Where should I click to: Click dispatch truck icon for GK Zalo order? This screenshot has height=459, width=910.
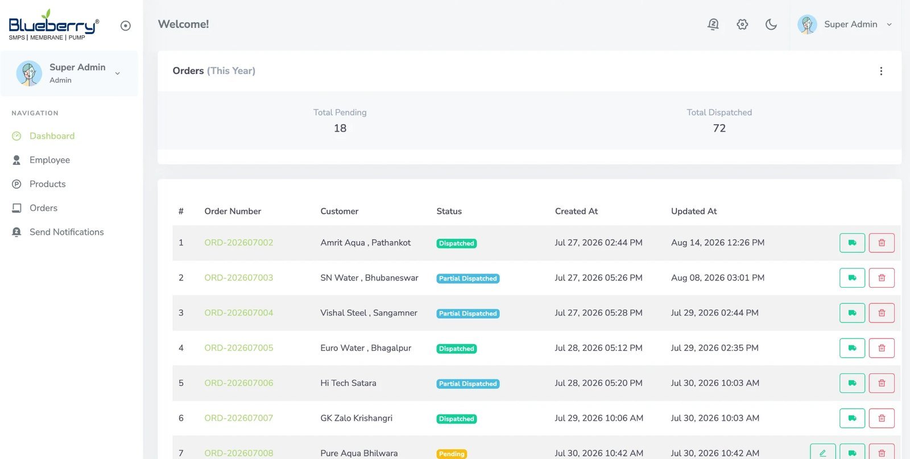click(852, 418)
